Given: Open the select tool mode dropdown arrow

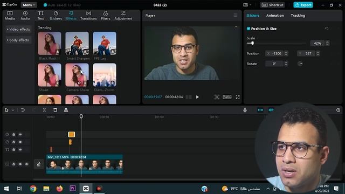Looking at the screenshot, I should point(13,110).
